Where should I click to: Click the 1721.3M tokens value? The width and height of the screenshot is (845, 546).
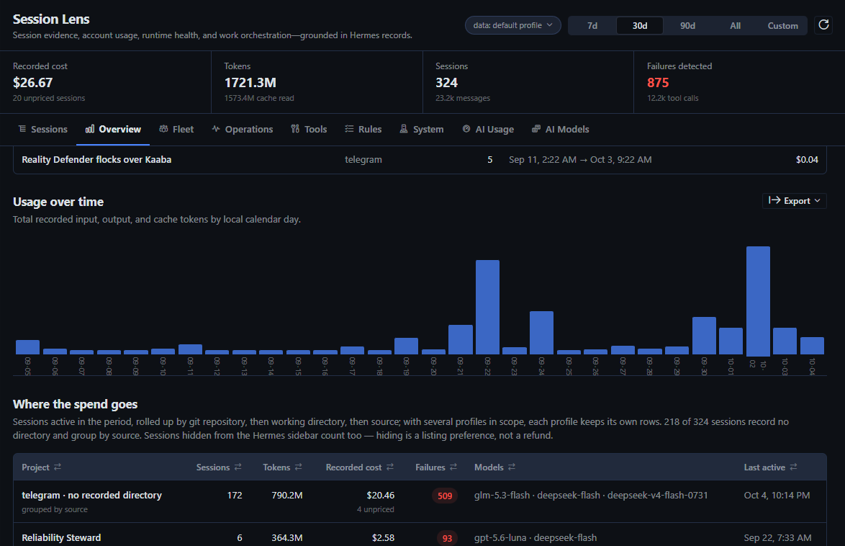pyautogui.click(x=250, y=83)
